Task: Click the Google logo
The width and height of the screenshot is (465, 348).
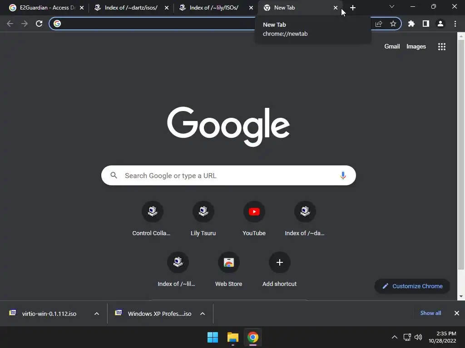Action: pyautogui.click(x=228, y=126)
